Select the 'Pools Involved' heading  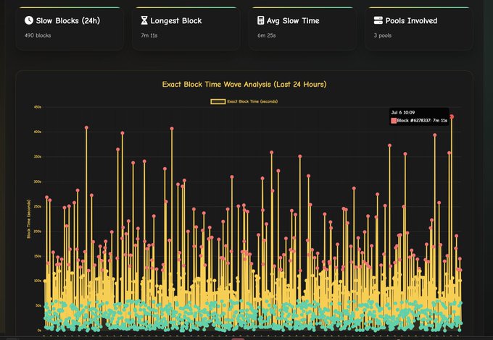411,21
